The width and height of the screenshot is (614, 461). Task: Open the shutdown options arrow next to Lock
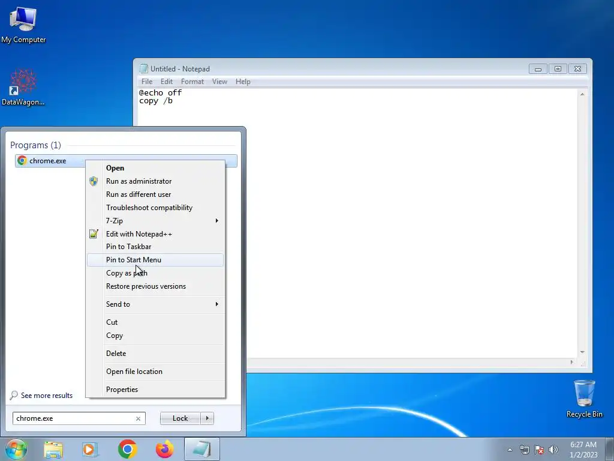[x=207, y=418]
